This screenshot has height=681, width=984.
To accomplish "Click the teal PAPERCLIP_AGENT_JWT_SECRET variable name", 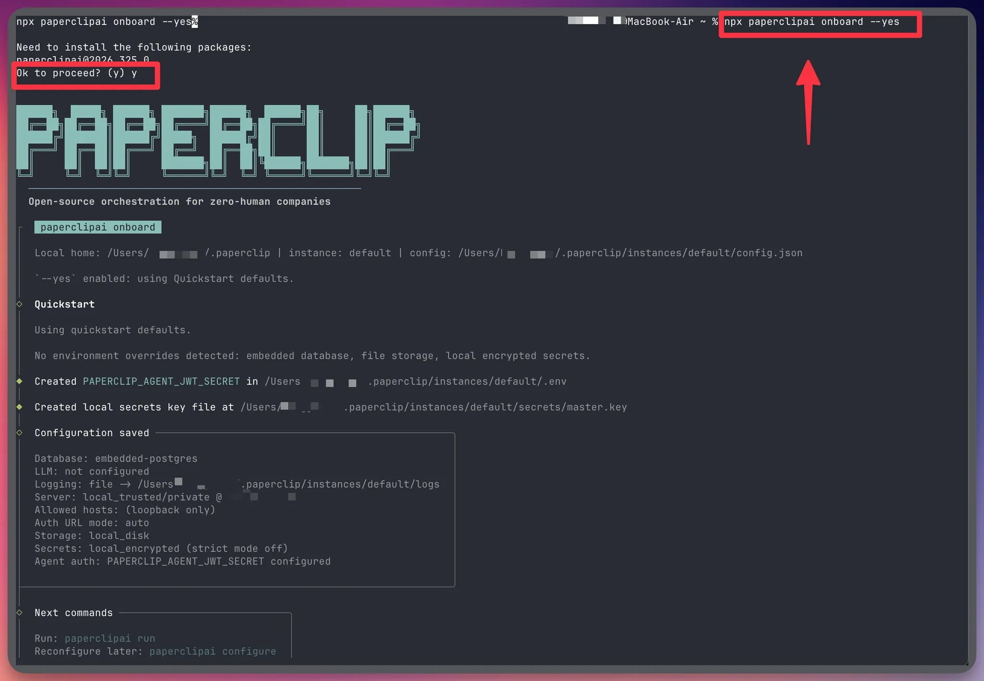I will 161,381.
